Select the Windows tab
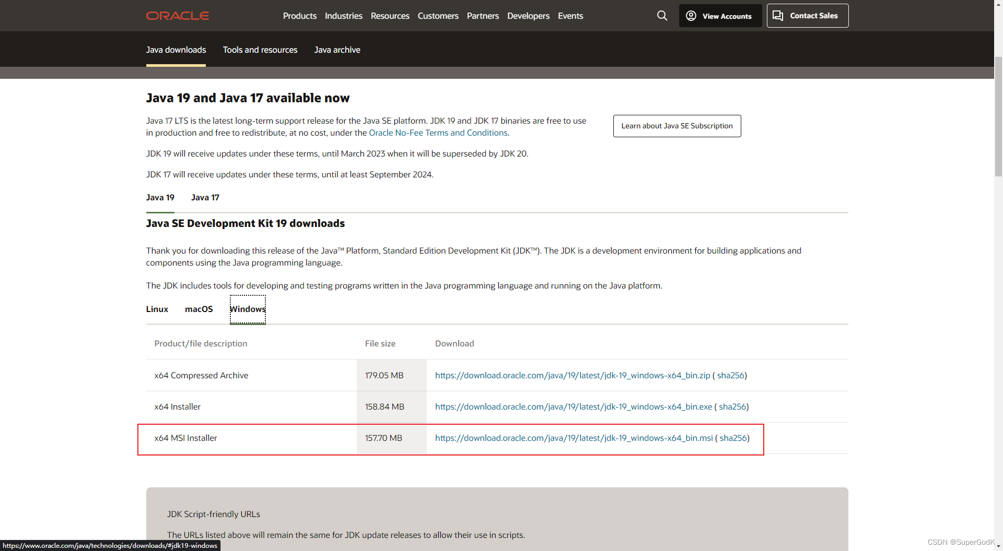1003x551 pixels. [248, 309]
